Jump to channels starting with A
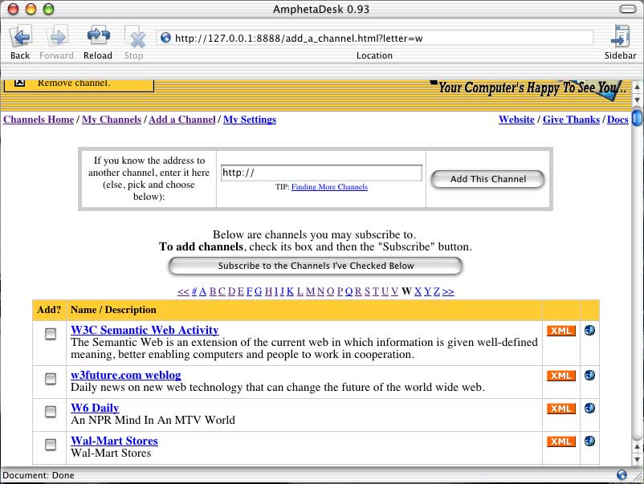The height and width of the screenshot is (484, 644). pyautogui.click(x=202, y=291)
